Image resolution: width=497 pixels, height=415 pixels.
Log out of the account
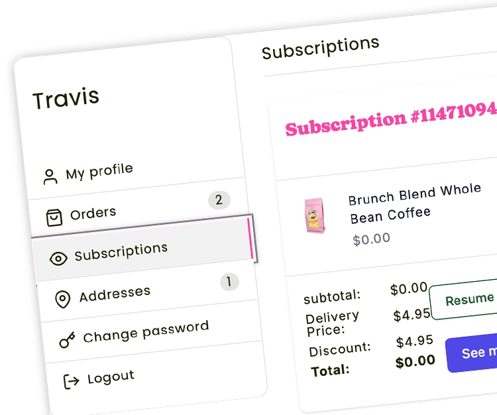(x=111, y=377)
